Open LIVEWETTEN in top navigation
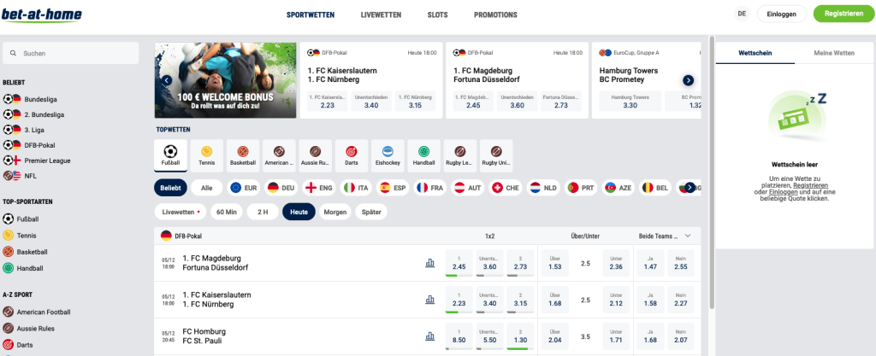Image resolution: width=876 pixels, height=356 pixels. point(381,15)
